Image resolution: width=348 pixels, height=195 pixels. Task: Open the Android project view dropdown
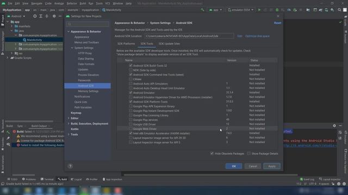[16, 16]
